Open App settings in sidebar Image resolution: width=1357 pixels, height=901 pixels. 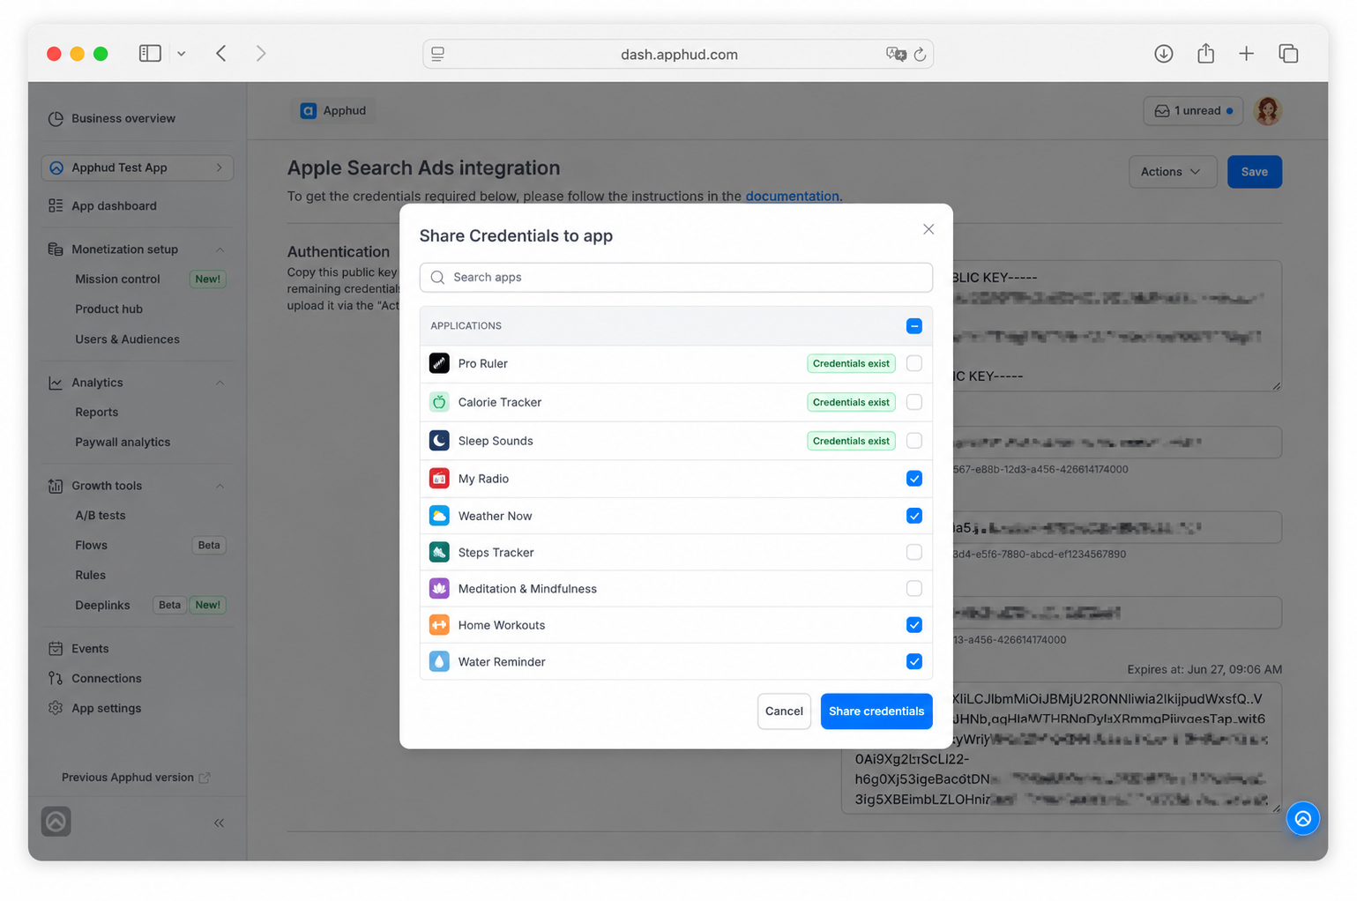point(106,709)
